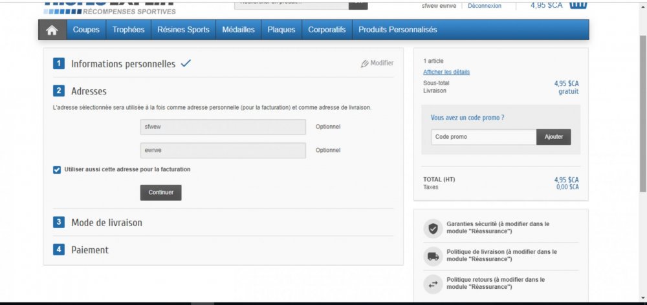Click the Modifier pencil link
Image resolution: width=647 pixels, height=305 pixels.
click(377, 63)
